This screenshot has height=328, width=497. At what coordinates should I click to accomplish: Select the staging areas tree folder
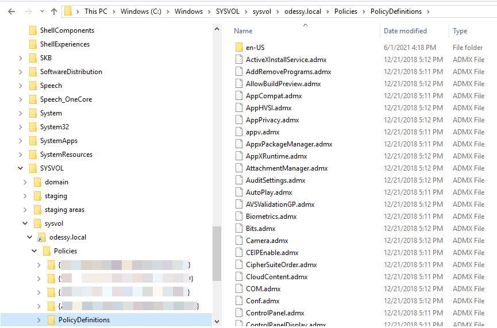pyautogui.click(x=64, y=210)
